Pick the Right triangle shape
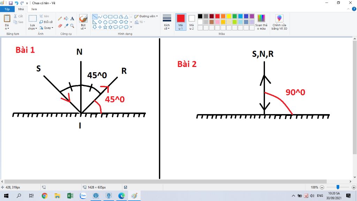 click(95, 22)
